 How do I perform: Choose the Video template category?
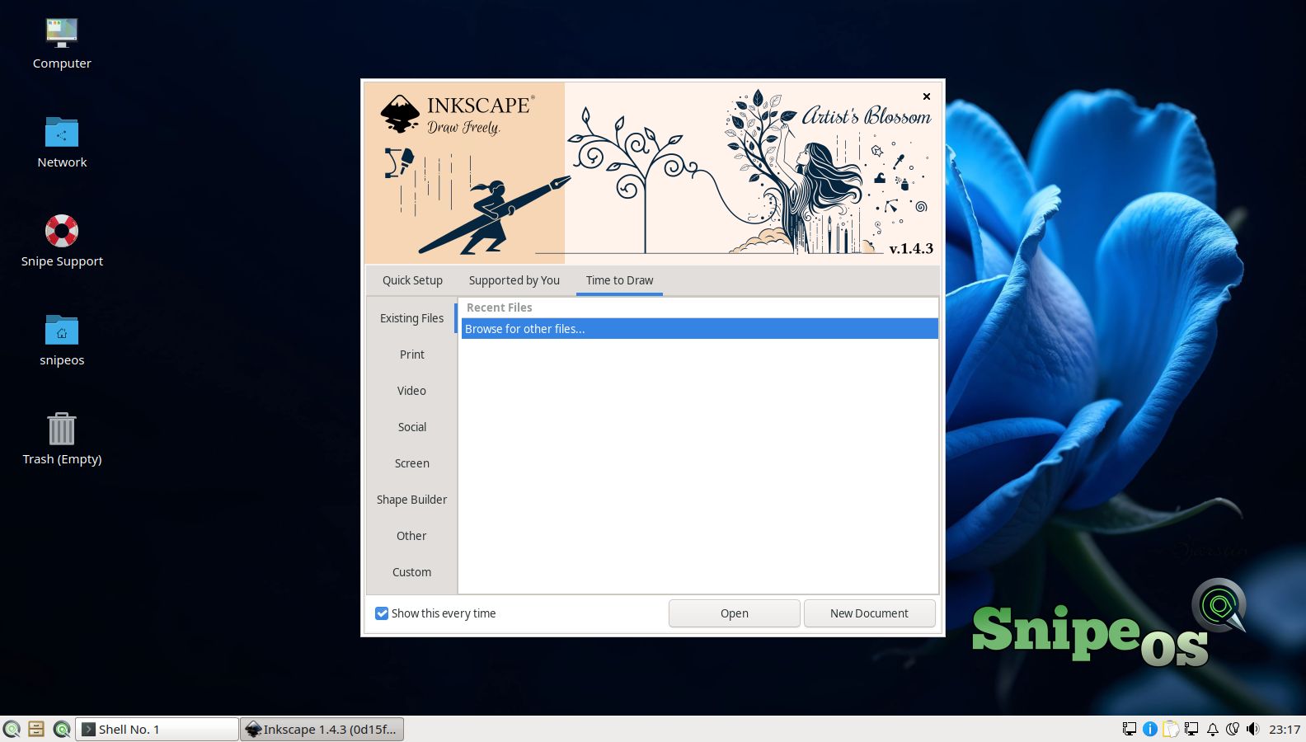(x=411, y=391)
